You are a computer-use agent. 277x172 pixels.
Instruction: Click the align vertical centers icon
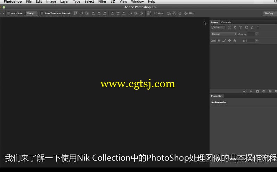81,13
